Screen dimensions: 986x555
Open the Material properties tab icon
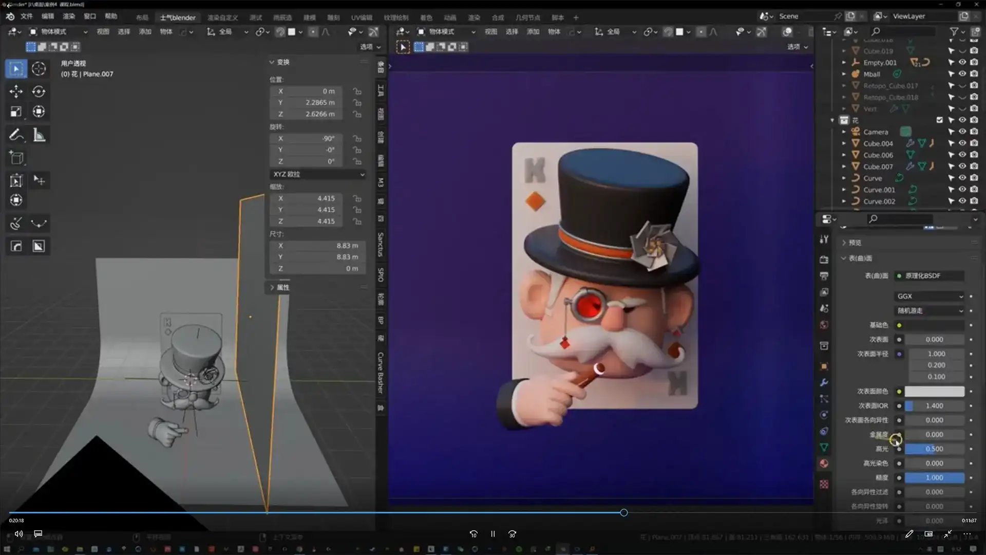824,464
